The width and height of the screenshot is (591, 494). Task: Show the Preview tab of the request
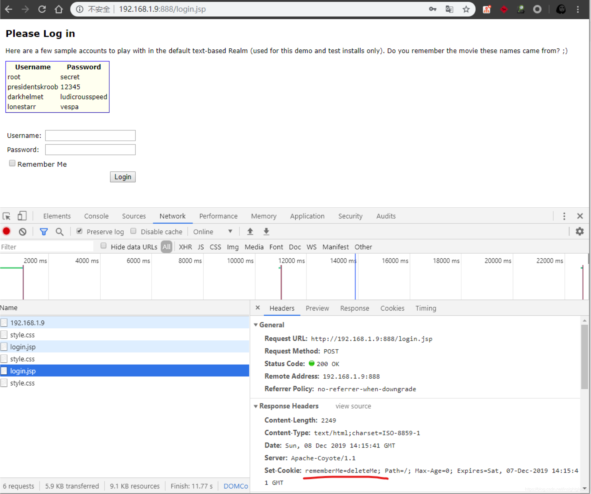tap(317, 308)
